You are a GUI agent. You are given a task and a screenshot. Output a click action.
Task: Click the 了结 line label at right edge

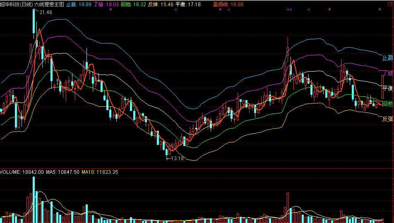click(x=388, y=73)
